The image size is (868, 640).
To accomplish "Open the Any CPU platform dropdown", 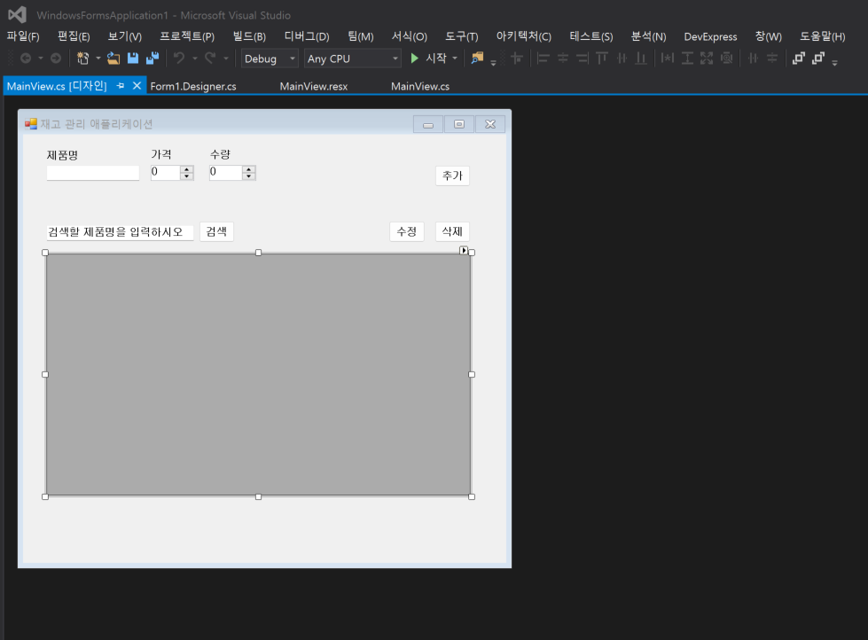I will click(352, 59).
